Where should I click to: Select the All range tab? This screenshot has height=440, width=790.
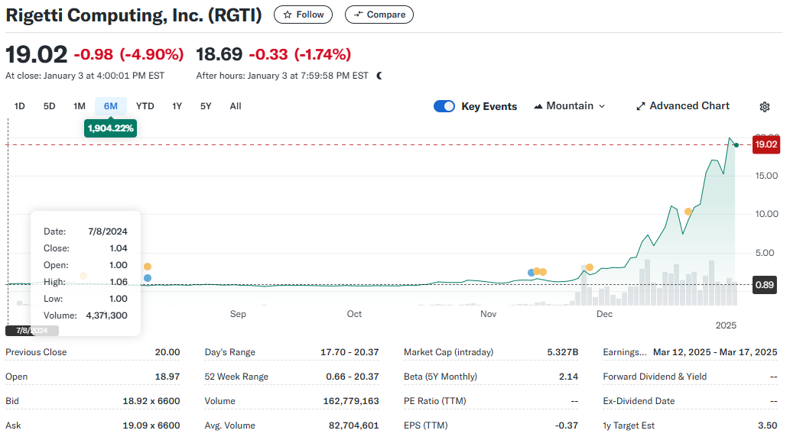pos(236,106)
